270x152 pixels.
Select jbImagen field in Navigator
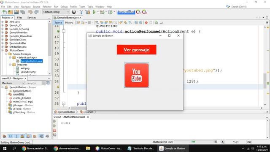[x=23, y=105]
